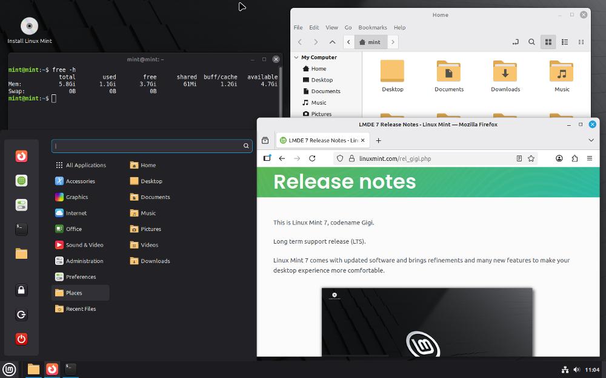Select Internet category in menu
This screenshot has height=378, width=606.
point(81,213)
